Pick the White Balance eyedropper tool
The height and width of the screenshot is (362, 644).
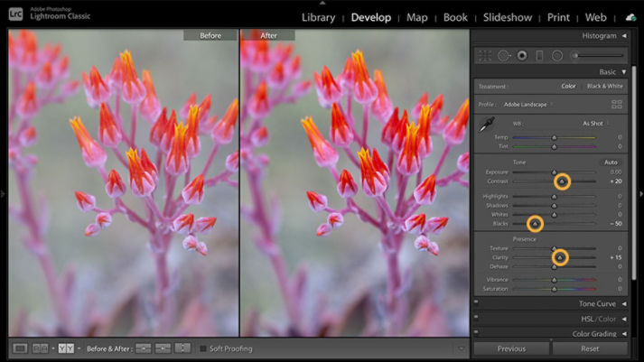pos(487,125)
